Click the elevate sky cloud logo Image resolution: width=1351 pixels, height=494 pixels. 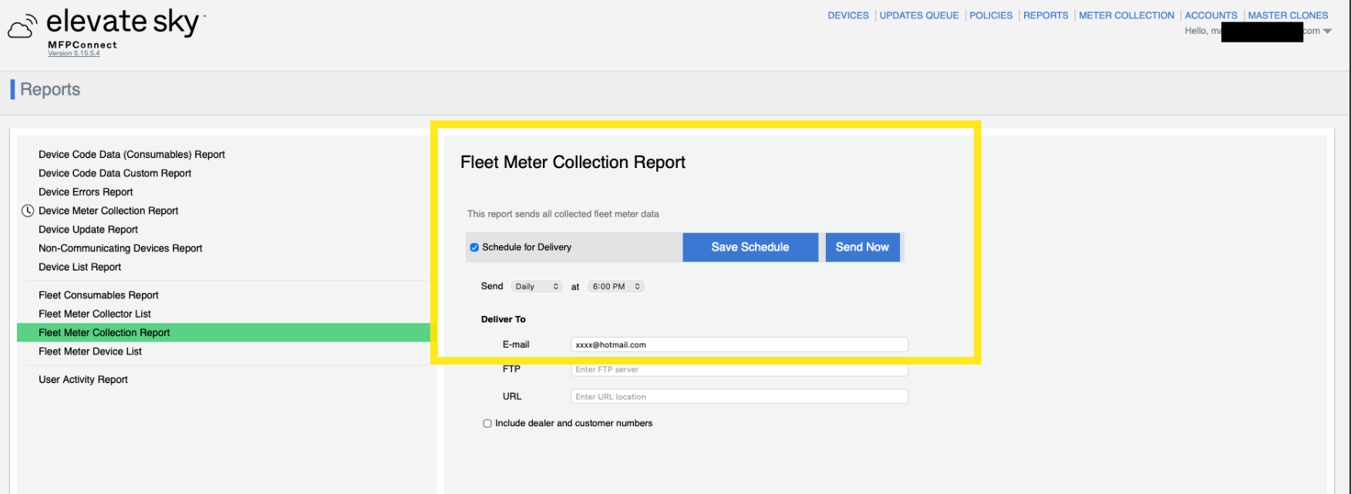click(x=22, y=27)
